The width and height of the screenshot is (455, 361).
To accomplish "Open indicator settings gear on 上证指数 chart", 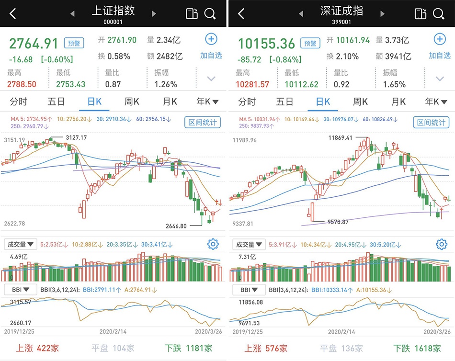I will (x=213, y=244).
